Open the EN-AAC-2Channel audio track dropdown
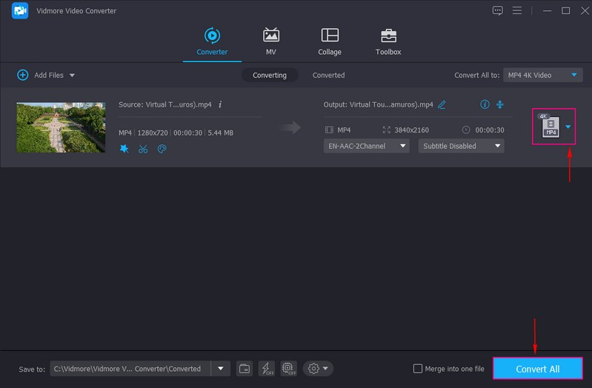The width and height of the screenshot is (592, 388). tap(367, 146)
